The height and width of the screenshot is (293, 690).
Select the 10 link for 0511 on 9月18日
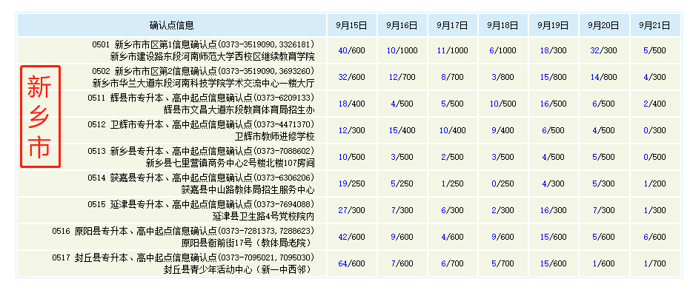coord(494,104)
